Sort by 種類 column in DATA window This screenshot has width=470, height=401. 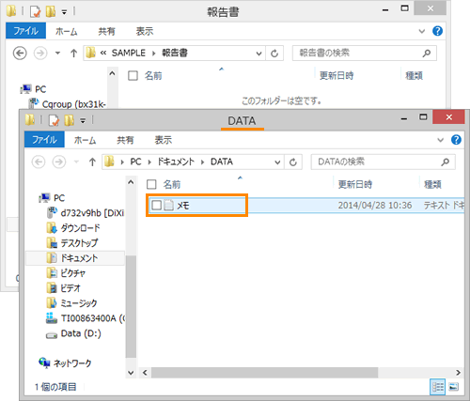(432, 184)
